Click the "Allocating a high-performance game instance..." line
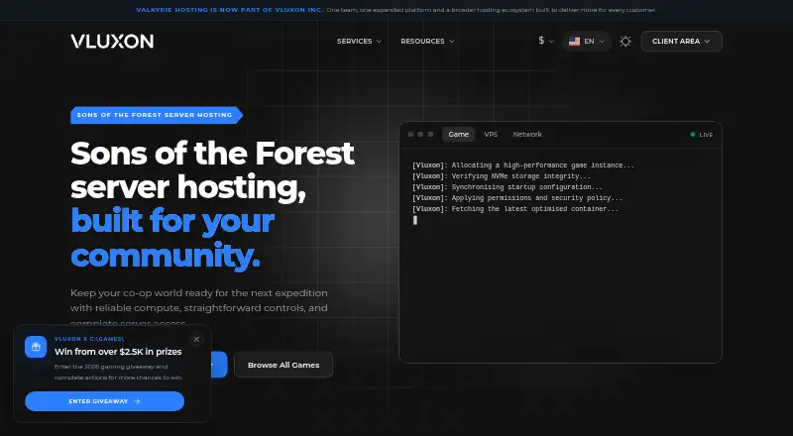Viewport: 793px width, 436px height. point(523,165)
